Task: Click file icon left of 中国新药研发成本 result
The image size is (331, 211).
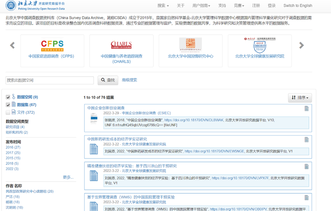Action: (94, 149)
